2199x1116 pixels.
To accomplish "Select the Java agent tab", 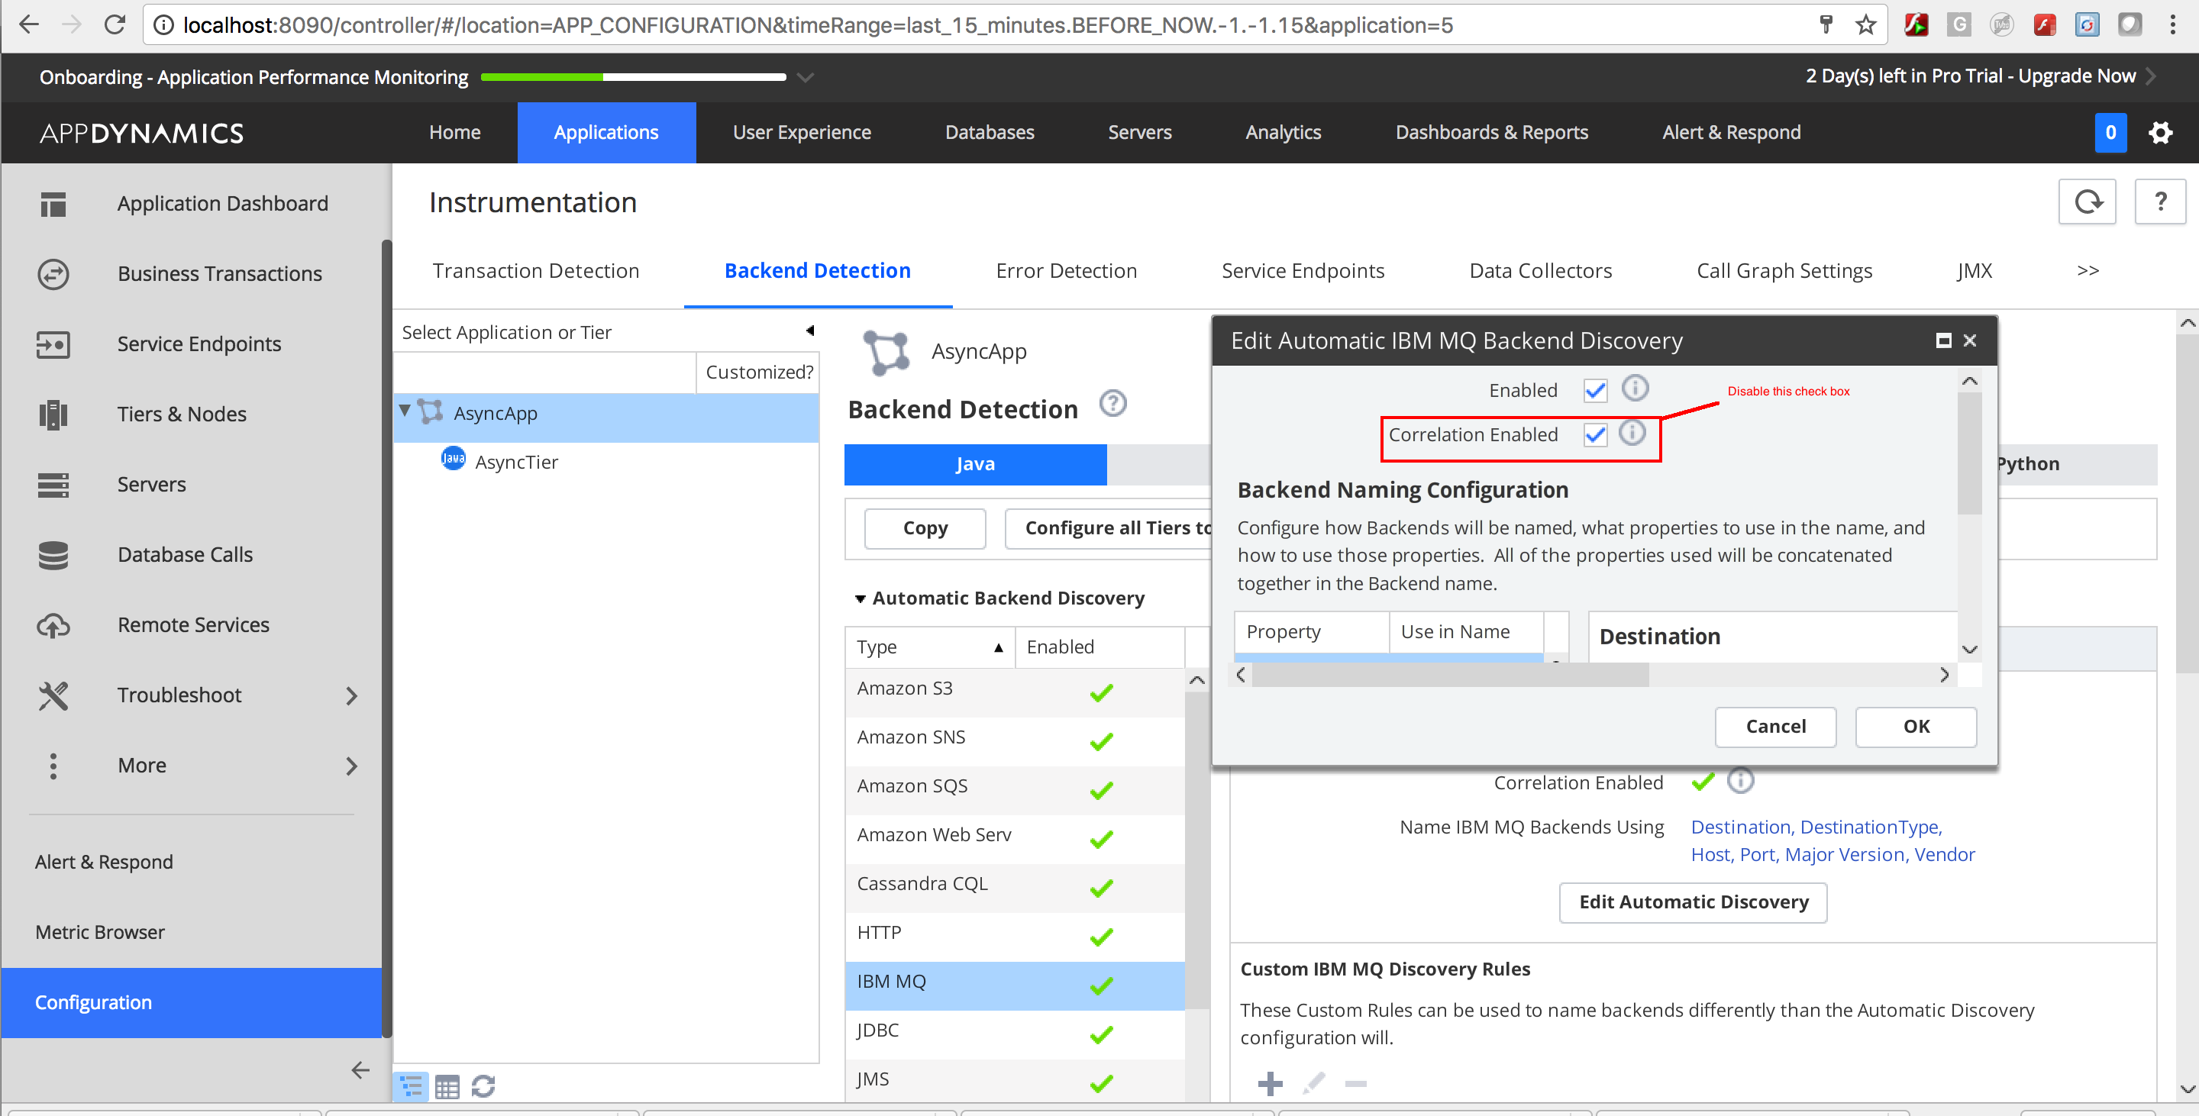I will 975,464.
